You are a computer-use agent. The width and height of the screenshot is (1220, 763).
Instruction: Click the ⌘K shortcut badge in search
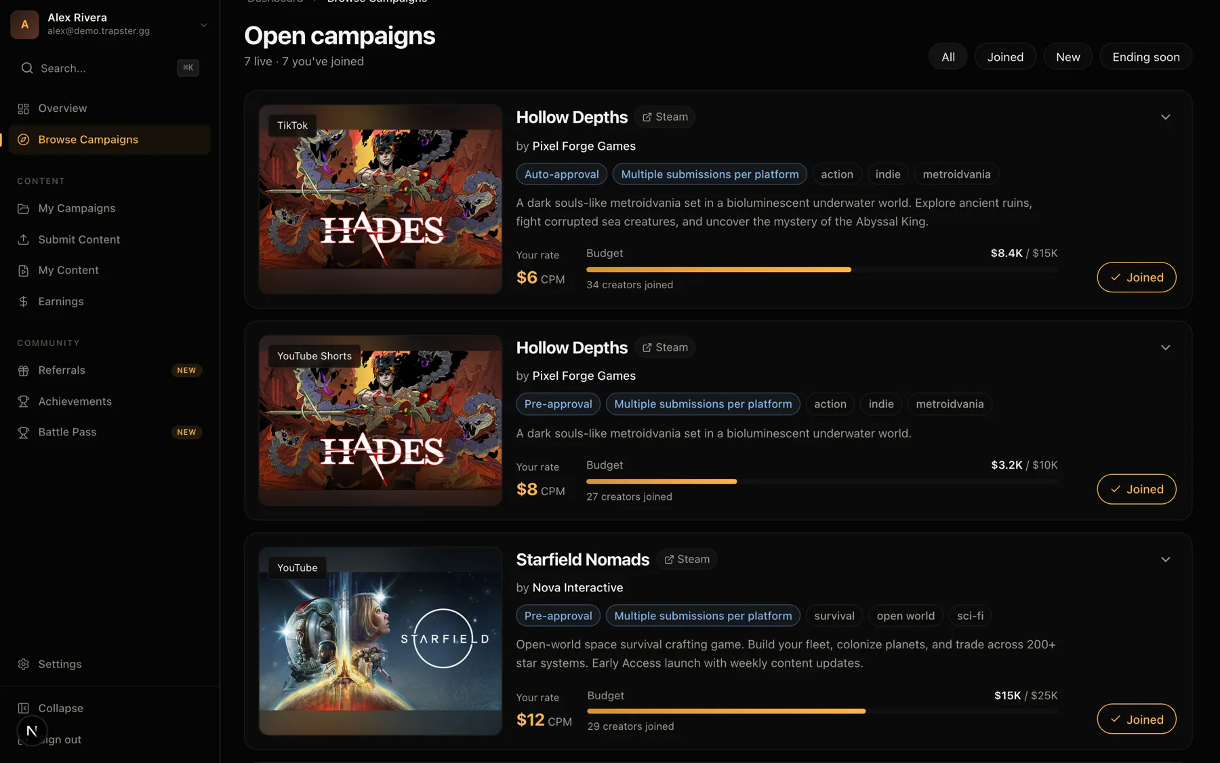(188, 68)
